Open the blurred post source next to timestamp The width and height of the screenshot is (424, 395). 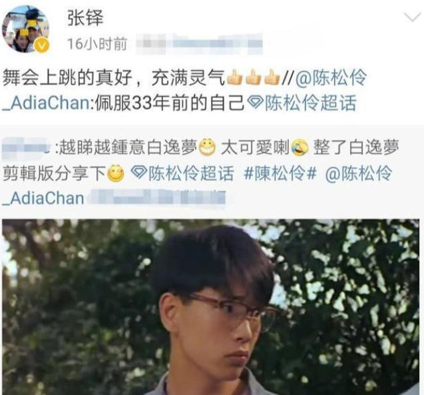point(200,43)
